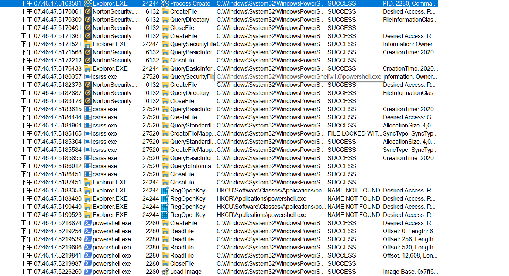Click CreateFileMapp icon in the 07:46:47.5185165 row
Viewport: 509px width, 276px height.
click(165, 134)
